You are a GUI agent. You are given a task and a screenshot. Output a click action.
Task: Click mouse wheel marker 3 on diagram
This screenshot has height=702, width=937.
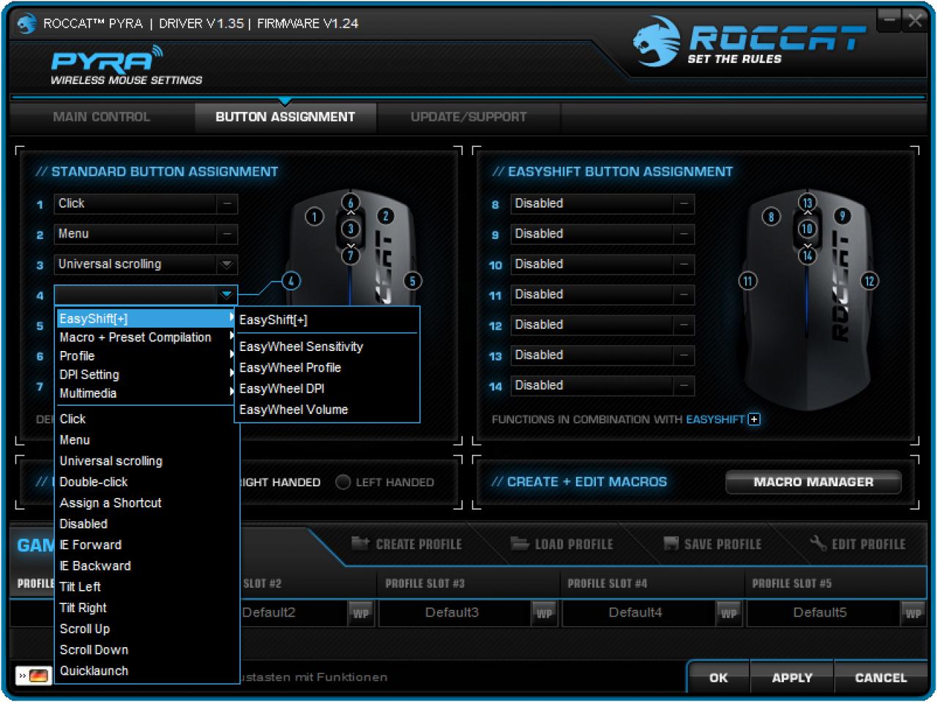coord(351,229)
